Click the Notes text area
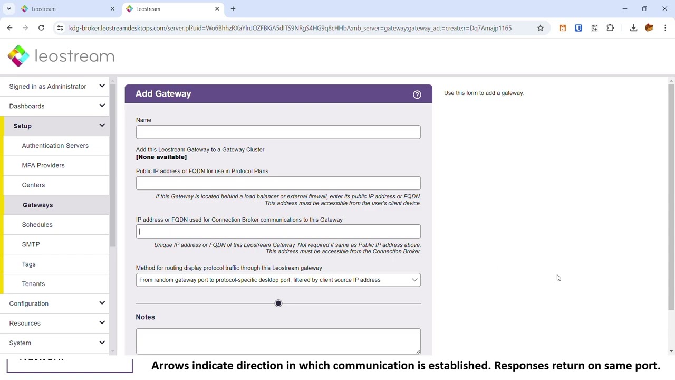This screenshot has height=380, width=675. pyautogui.click(x=278, y=341)
